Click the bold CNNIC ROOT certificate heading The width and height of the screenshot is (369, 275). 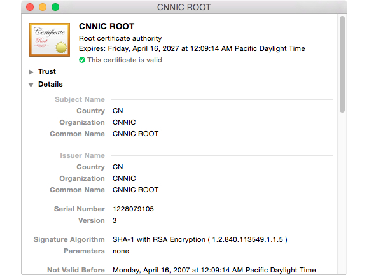[107, 26]
